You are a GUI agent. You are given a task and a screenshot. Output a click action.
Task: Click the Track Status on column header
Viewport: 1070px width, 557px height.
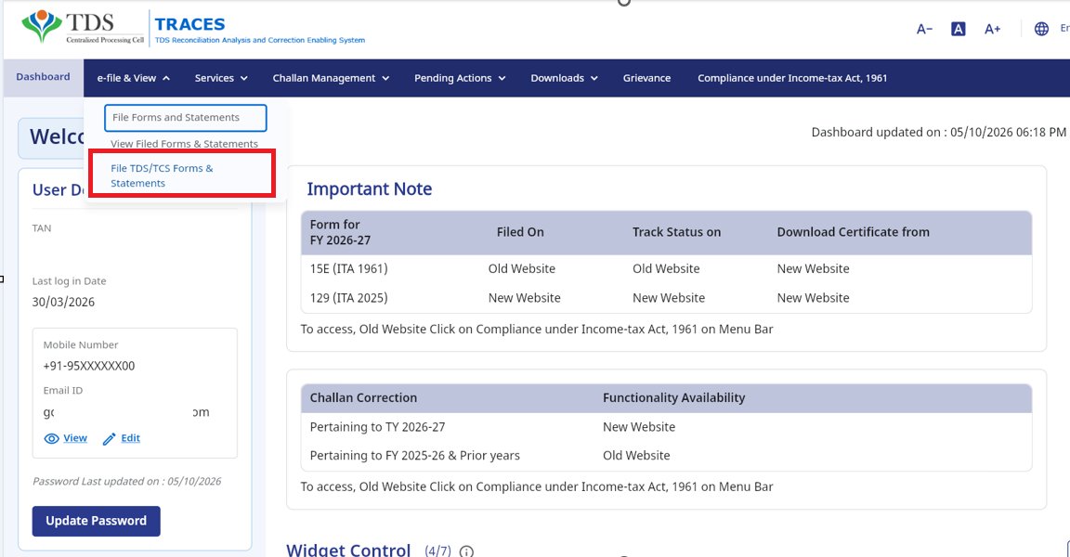[676, 232]
